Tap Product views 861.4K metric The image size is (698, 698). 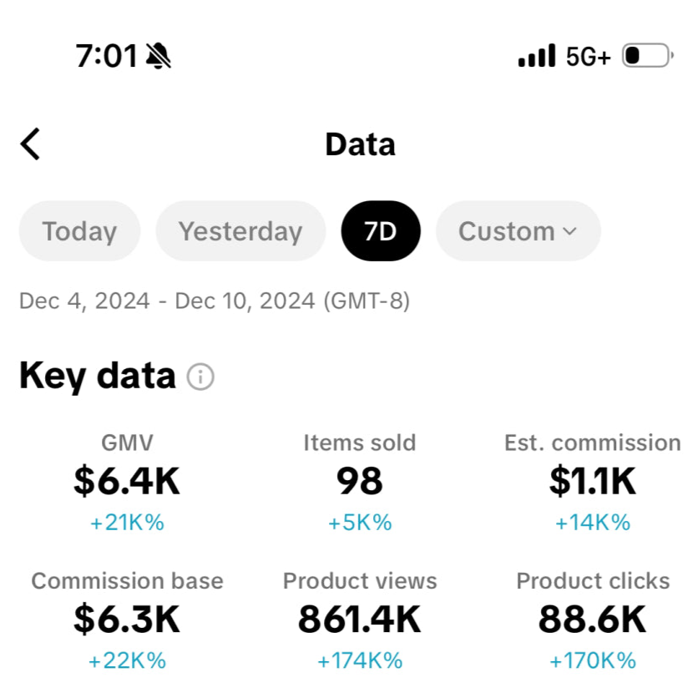(x=360, y=620)
